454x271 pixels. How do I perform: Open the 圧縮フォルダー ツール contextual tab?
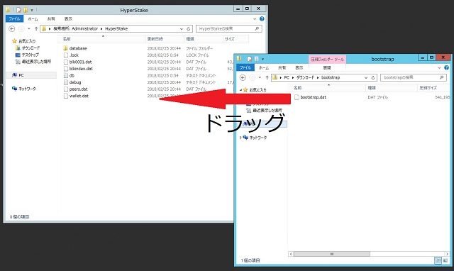tap(327, 60)
